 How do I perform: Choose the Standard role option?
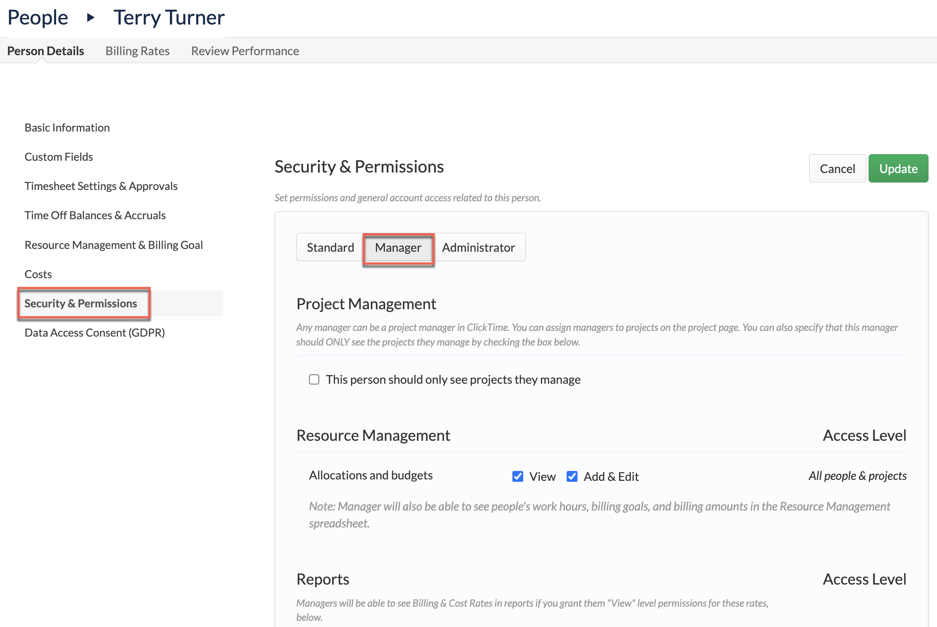point(330,247)
